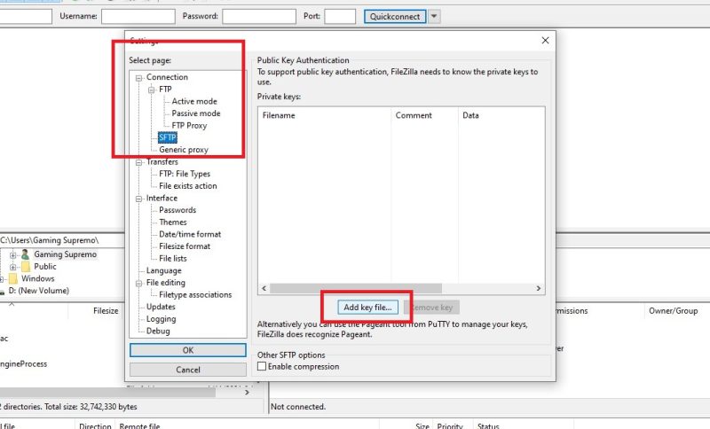Click the Password input field

pyautogui.click(x=258, y=16)
